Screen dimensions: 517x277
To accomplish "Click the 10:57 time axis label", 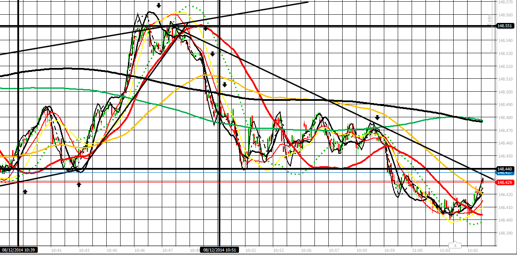I will pos(334,250).
